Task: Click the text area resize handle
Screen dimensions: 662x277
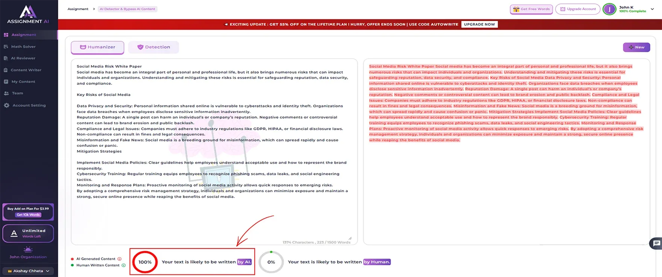Action: pyautogui.click(x=350, y=238)
